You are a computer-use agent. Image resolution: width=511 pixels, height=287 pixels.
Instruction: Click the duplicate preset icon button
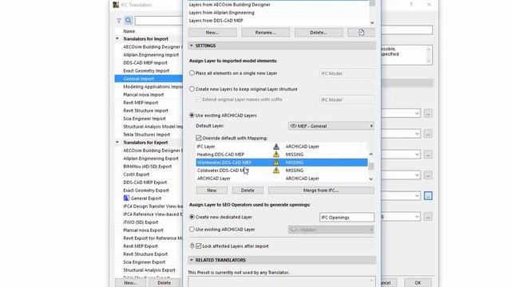pyautogui.click(x=361, y=33)
